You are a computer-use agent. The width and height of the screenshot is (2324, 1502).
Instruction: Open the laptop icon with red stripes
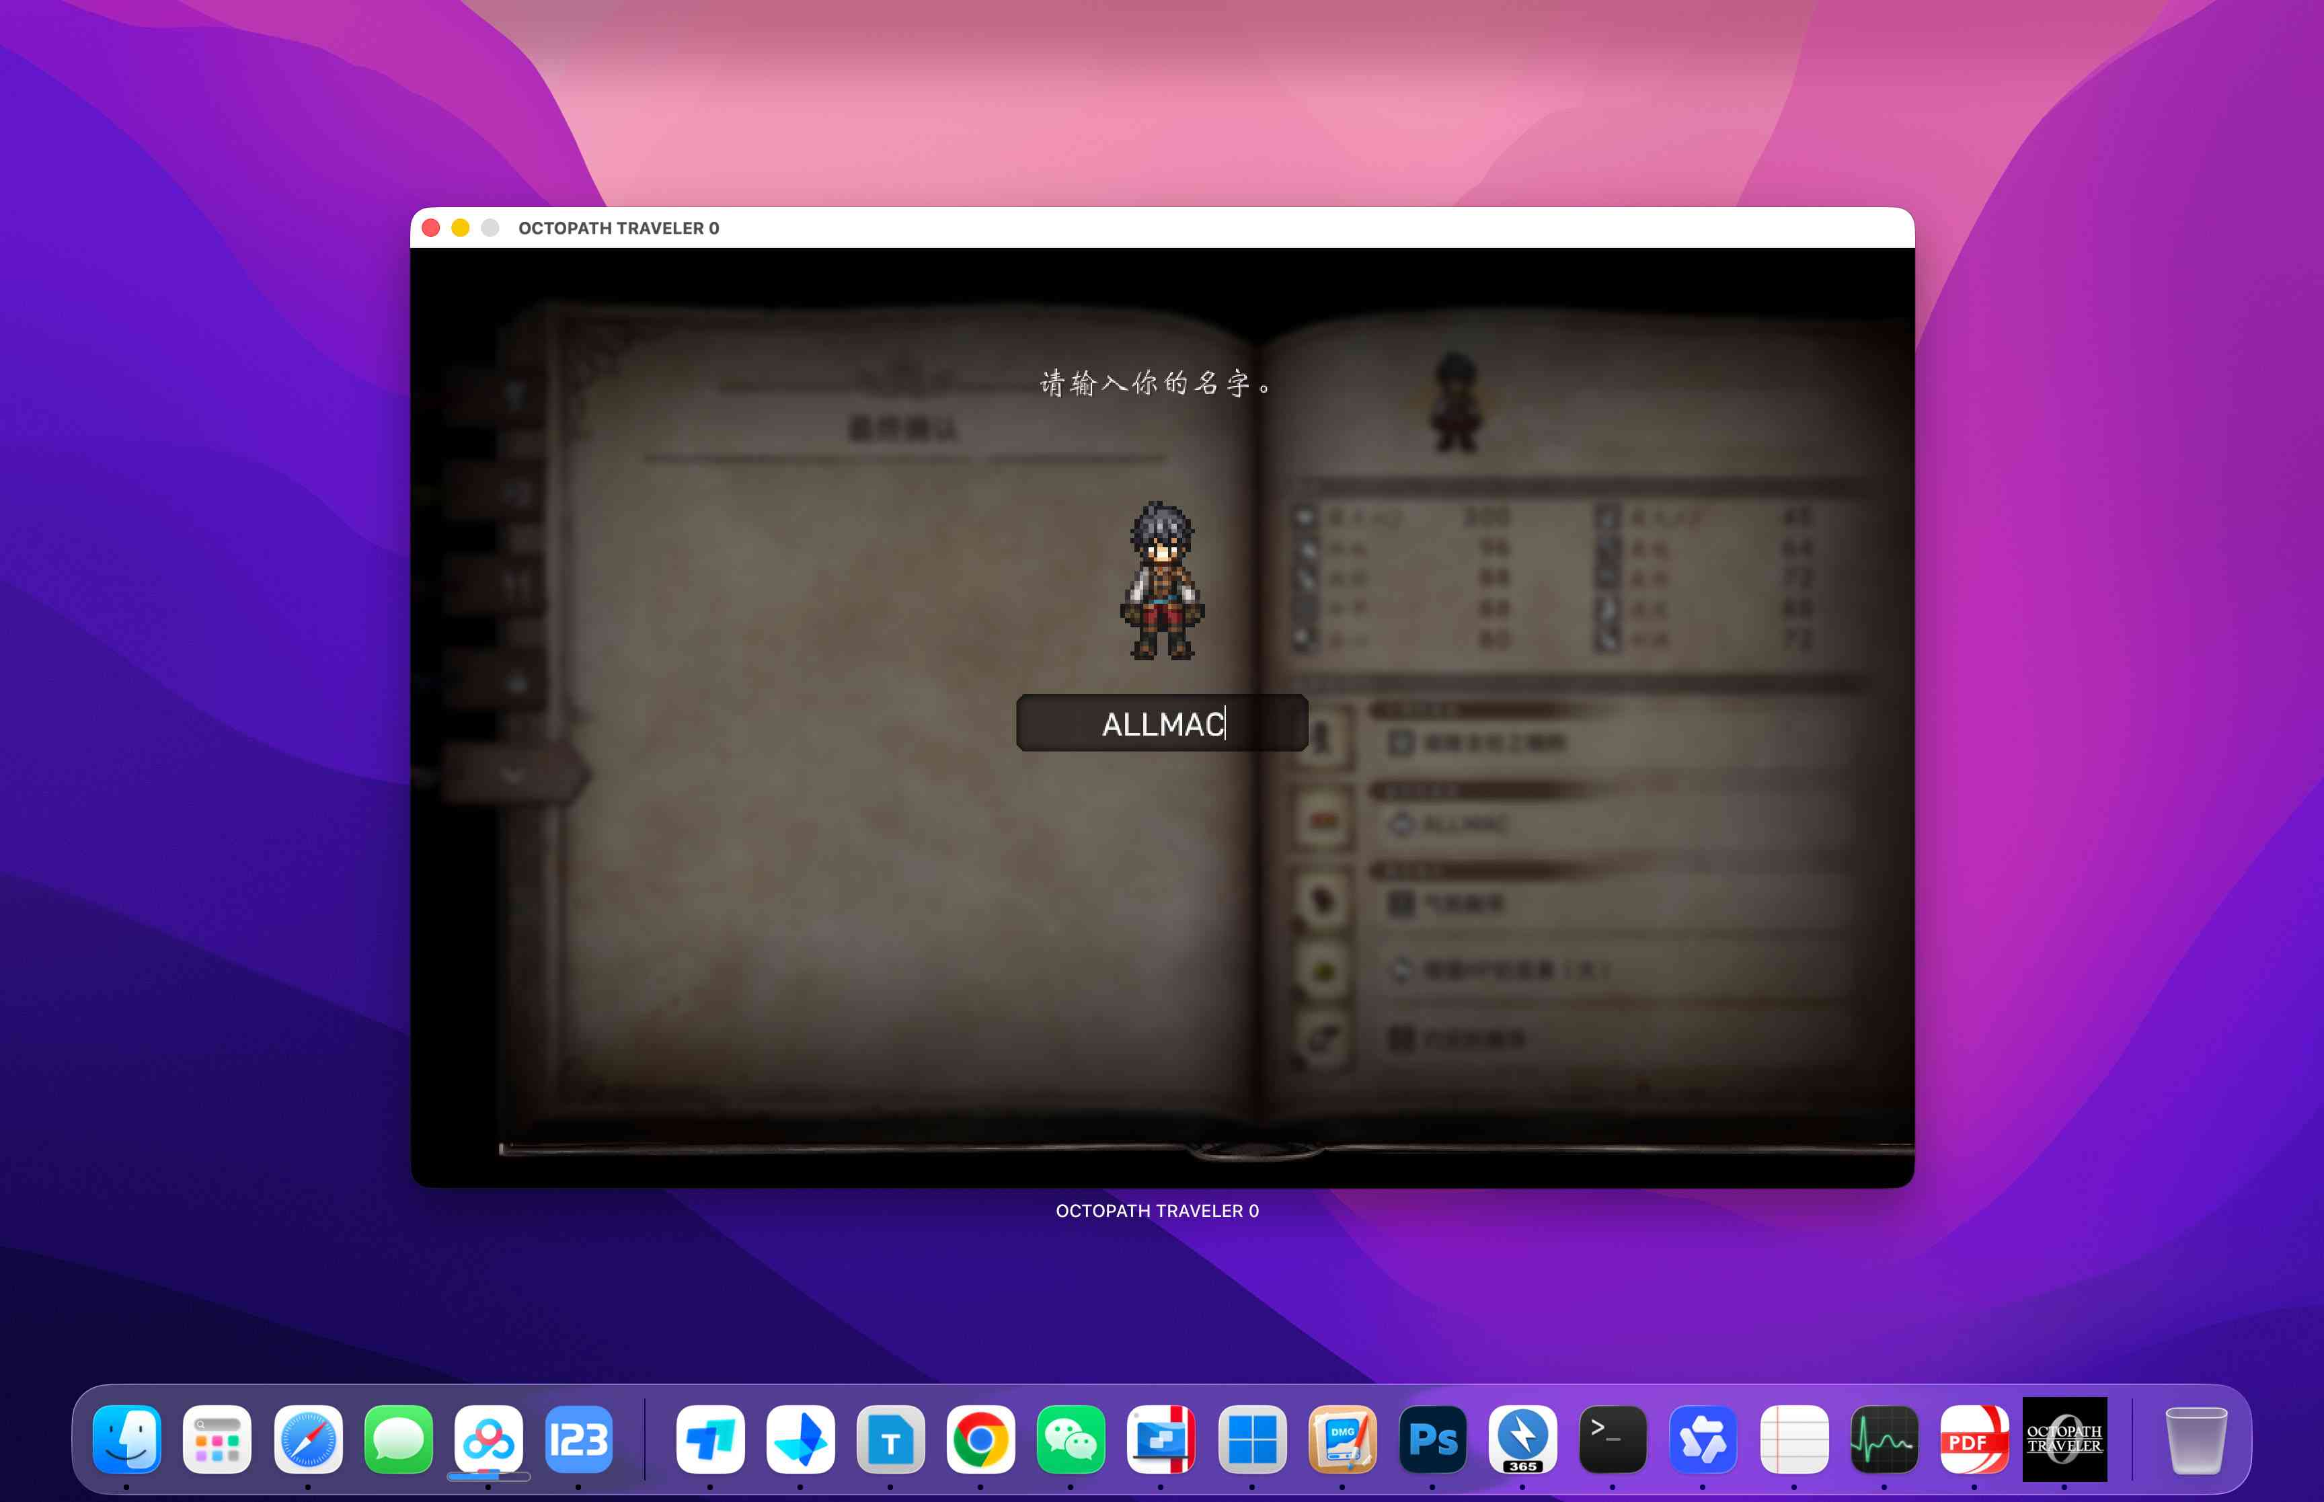tap(1161, 1439)
